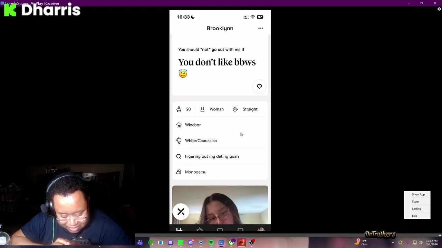Tap the Windsor location text

point(193,125)
